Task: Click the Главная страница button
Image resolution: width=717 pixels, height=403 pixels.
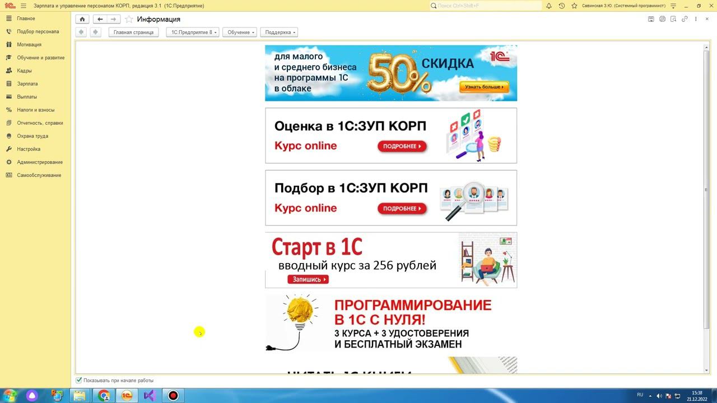Action: tap(133, 32)
